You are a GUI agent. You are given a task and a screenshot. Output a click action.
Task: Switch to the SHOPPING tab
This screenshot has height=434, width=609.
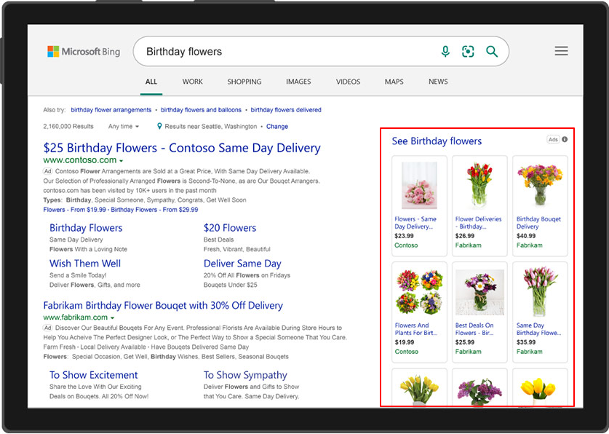pos(244,82)
